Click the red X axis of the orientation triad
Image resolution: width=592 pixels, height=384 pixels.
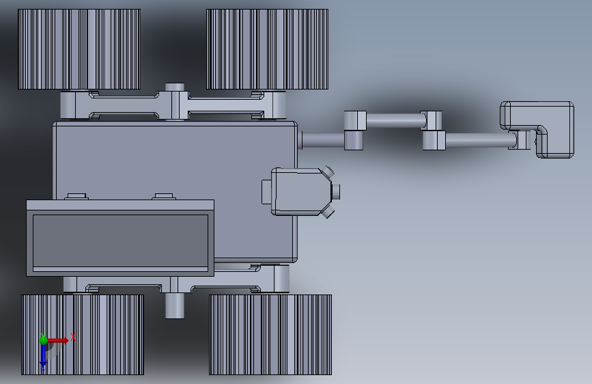pos(57,340)
